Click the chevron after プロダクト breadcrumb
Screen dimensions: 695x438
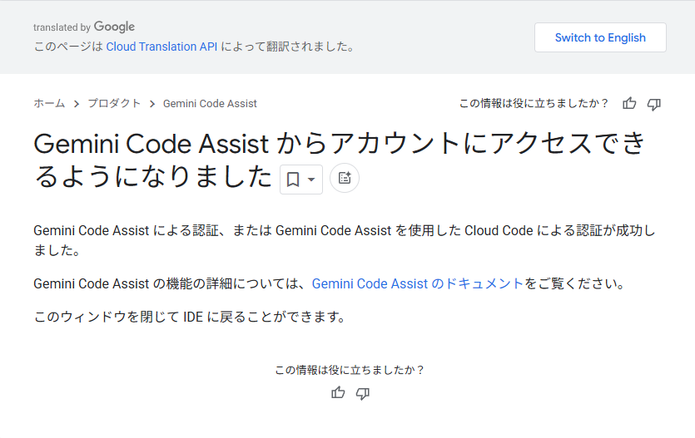click(x=152, y=104)
